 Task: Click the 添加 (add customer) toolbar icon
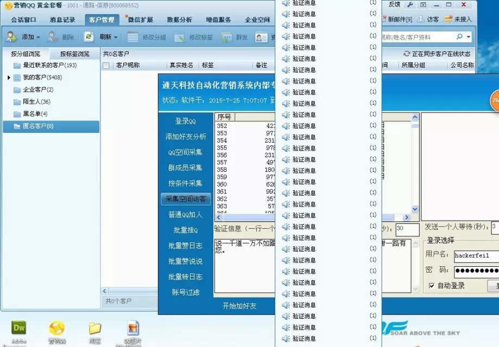click(12, 37)
